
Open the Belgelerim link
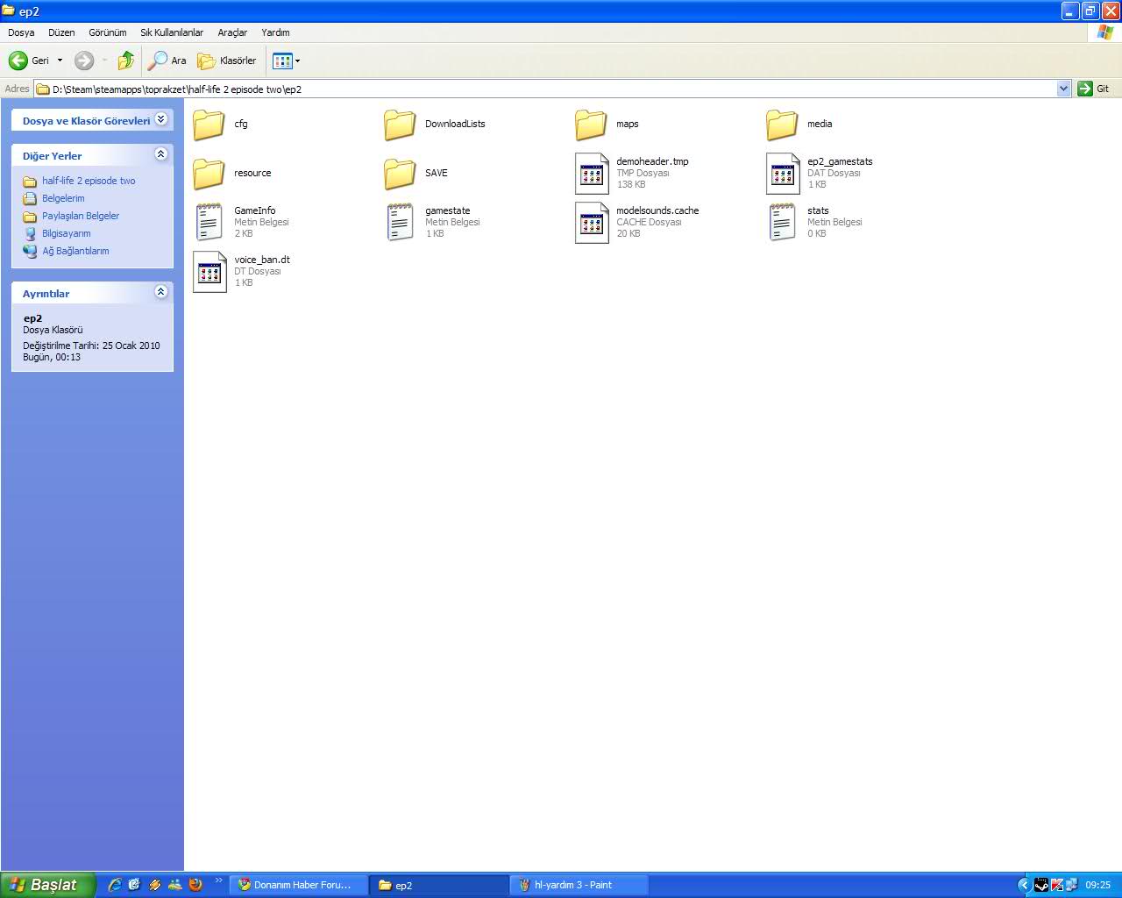(x=63, y=198)
